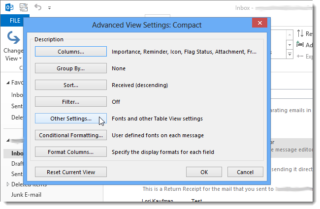Open the Sent folder under the account

click(x=17, y=174)
